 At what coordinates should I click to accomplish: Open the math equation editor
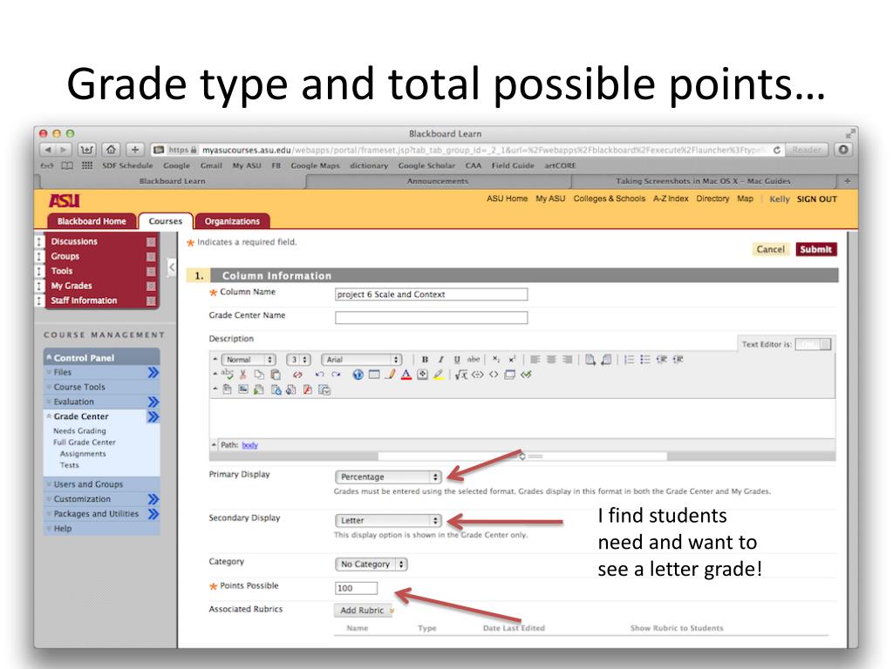461,375
